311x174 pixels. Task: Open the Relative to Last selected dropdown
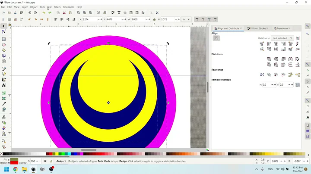point(282,38)
